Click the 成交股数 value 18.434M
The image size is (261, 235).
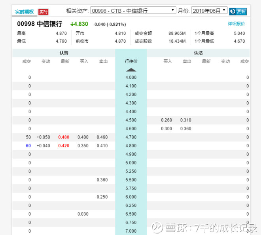click(177, 41)
